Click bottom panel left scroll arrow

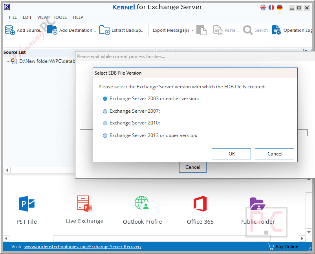[6, 238]
